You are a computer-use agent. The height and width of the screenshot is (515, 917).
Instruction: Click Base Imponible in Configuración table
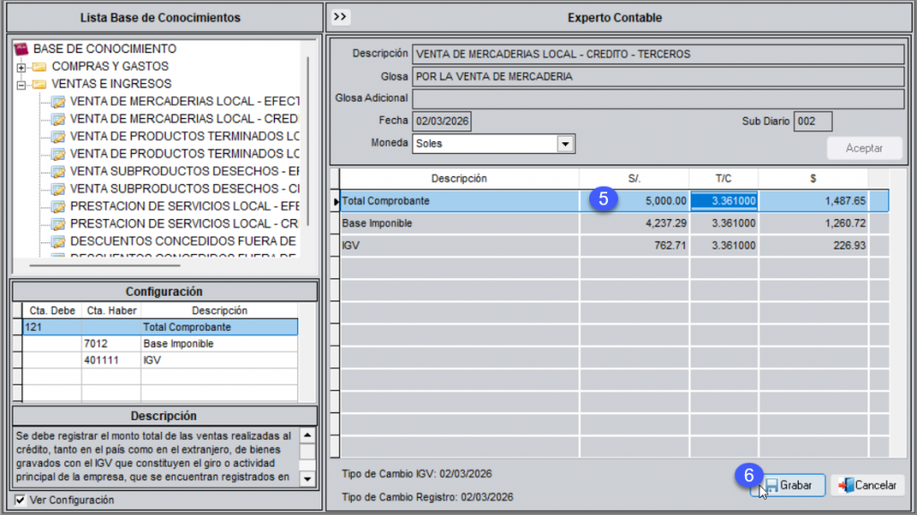coord(219,344)
